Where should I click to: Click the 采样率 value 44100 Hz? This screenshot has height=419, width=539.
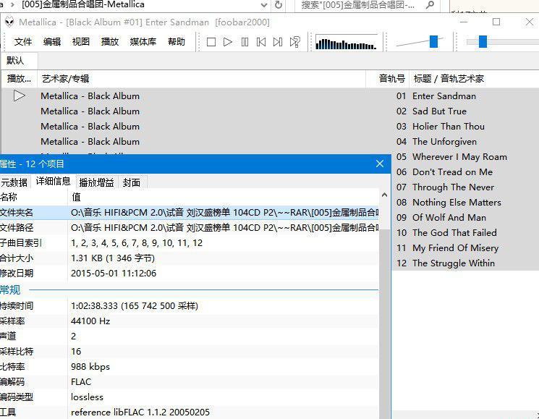pyautogui.click(x=90, y=321)
